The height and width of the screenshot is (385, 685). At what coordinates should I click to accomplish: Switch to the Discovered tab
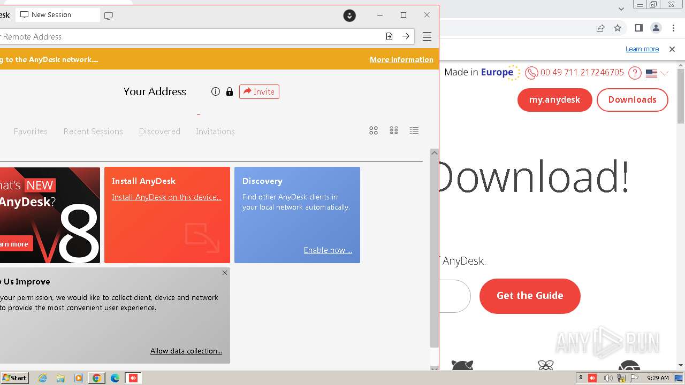(159, 131)
